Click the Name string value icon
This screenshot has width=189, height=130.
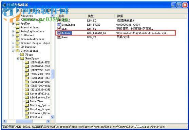59,37
